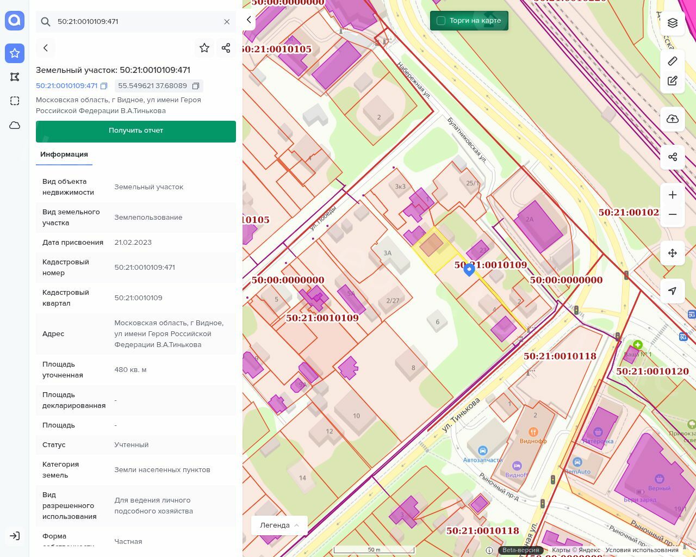
Task: Copy the coordinates 55.549621 37.68089
Action: (196, 86)
